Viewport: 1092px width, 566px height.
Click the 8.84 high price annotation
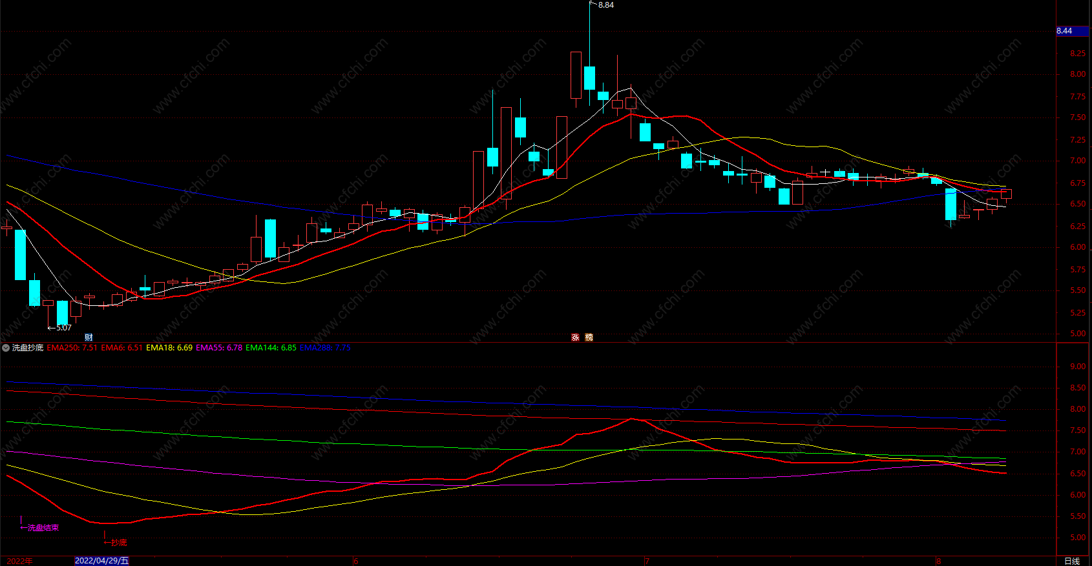click(606, 5)
